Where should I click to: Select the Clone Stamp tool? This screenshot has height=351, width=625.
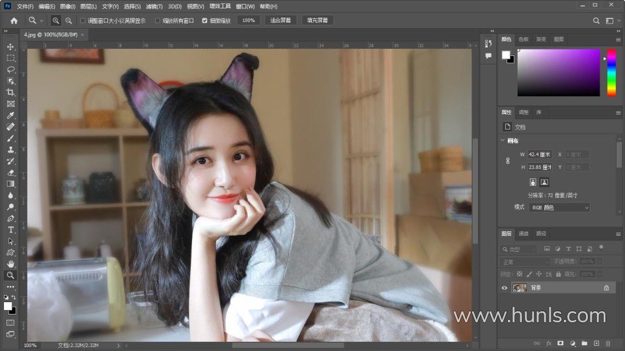coord(11,150)
